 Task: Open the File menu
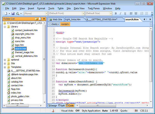click(x=7, y=9)
